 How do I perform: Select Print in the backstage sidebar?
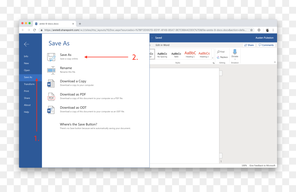(x=27, y=91)
